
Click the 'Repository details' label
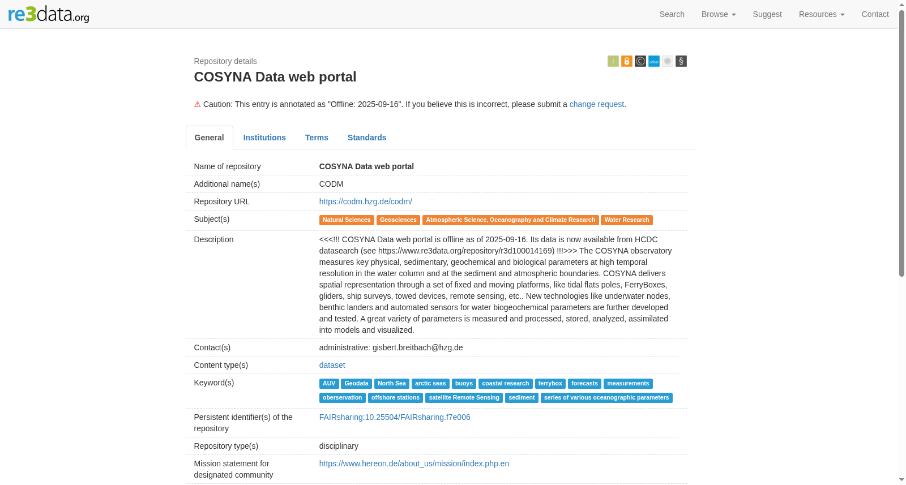225,61
